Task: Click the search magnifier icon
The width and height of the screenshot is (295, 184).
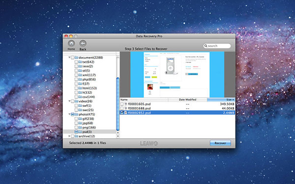Action: point(206,46)
